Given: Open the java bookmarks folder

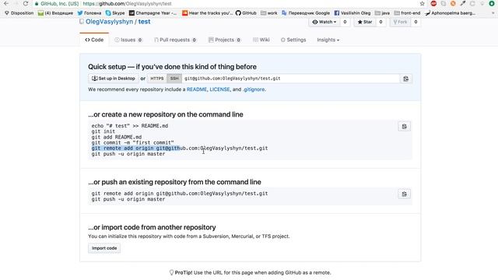Looking at the screenshot, I should click(x=382, y=13).
